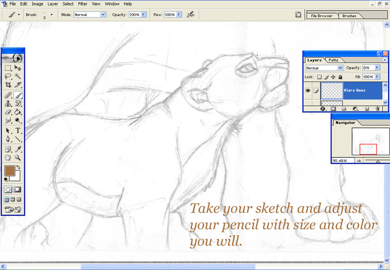Toggle lock position in Layers panel
390x270 pixels.
click(x=333, y=77)
